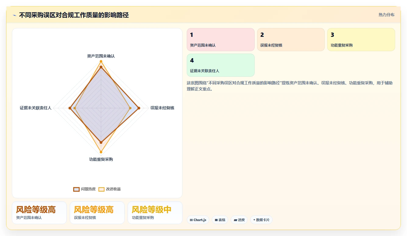Click the 风险等级高 card for 误报未经复核
Screen dimensions: 407x236
click(x=97, y=213)
